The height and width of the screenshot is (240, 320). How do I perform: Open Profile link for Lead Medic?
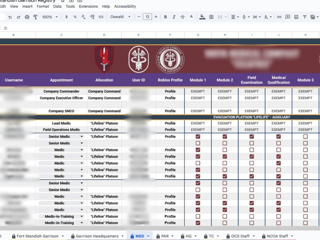(x=170, y=123)
